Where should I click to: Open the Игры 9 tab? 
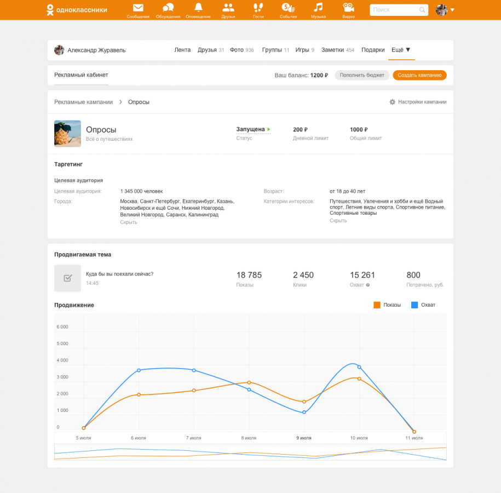pos(305,50)
